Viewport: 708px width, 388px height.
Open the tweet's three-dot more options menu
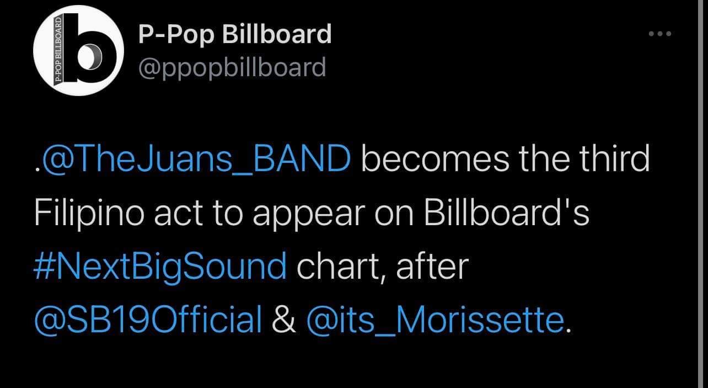(660, 34)
